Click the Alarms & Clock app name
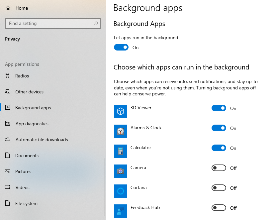The image size is (277, 220). (146, 128)
